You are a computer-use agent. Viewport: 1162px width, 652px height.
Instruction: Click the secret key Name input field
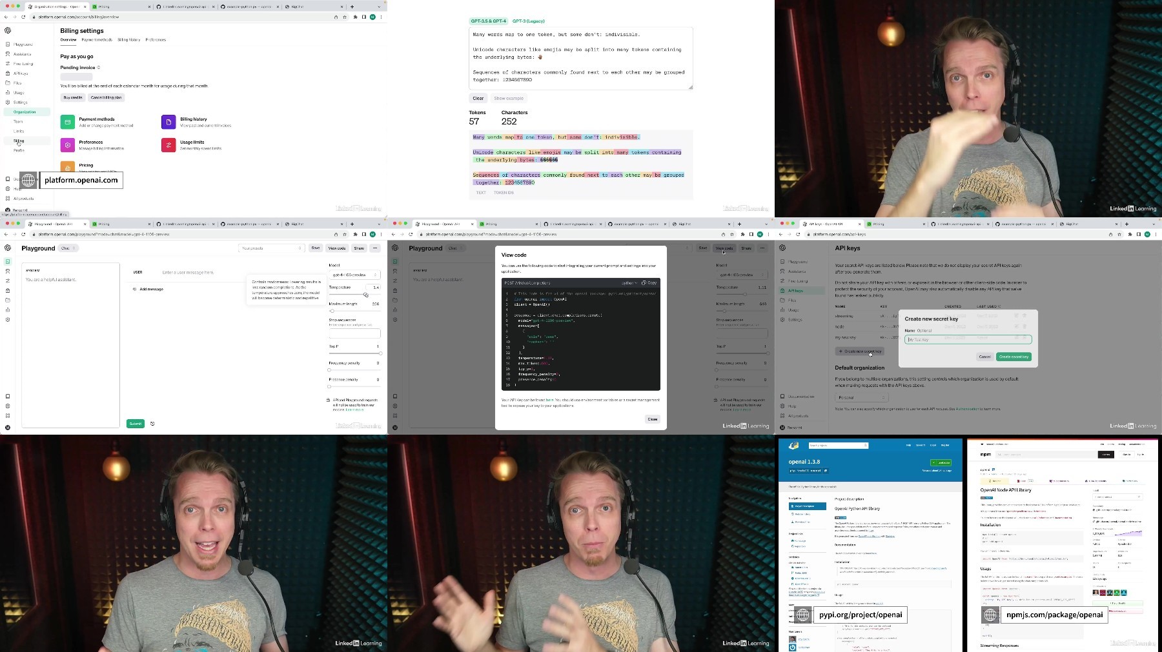pos(968,339)
